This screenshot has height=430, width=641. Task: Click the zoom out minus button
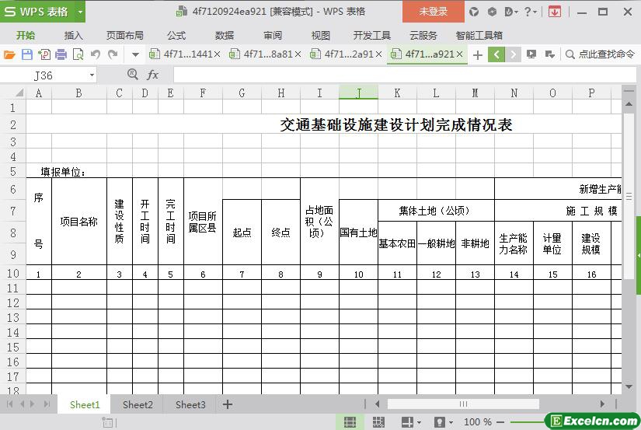500,421
